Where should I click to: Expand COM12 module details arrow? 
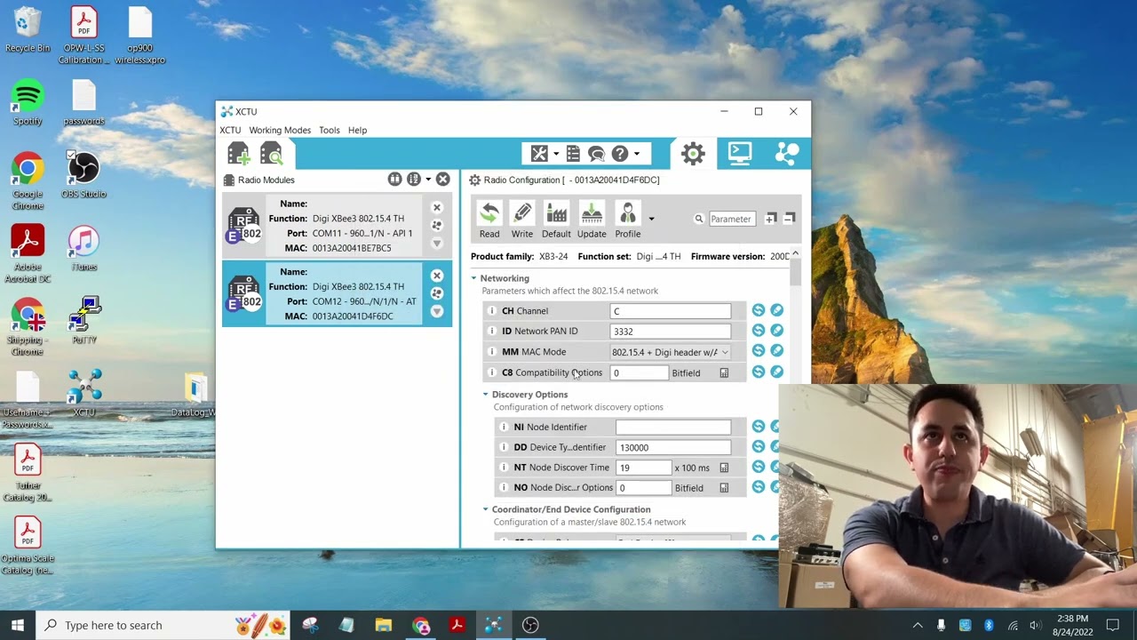point(436,311)
